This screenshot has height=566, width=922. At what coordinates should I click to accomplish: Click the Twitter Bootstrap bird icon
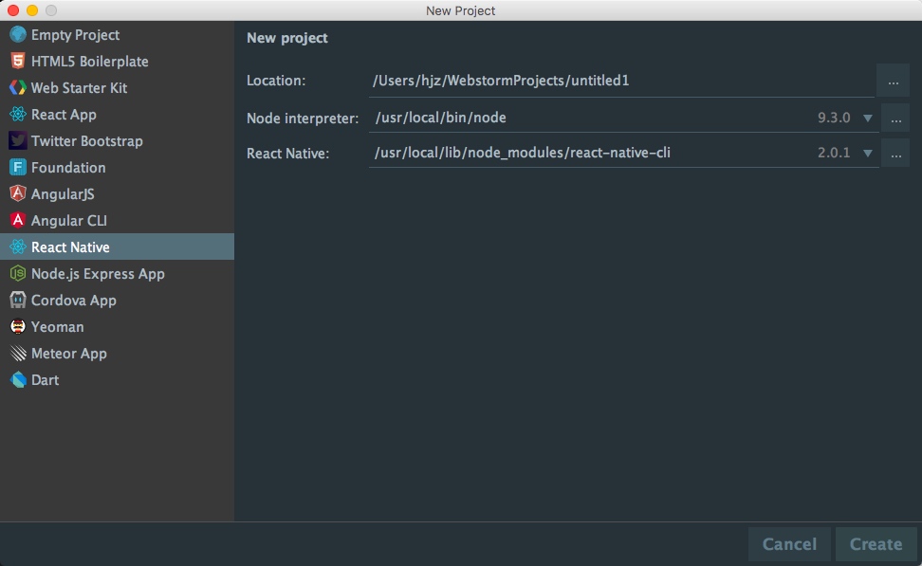18,141
